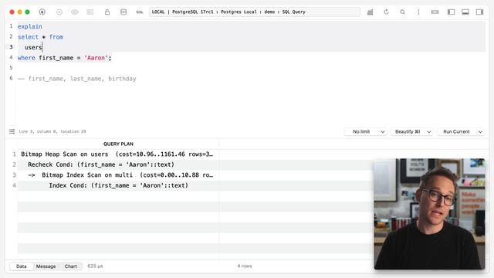The height and width of the screenshot is (278, 494).
Task: Open the search magnifier in toolbar
Action: point(402,12)
